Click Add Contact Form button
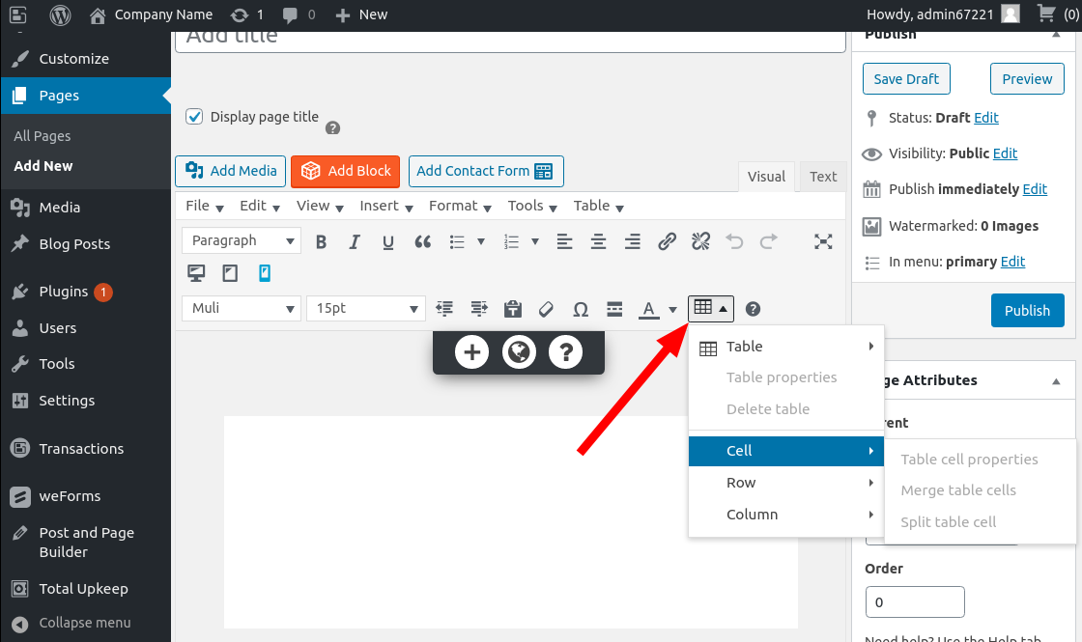 (x=486, y=171)
